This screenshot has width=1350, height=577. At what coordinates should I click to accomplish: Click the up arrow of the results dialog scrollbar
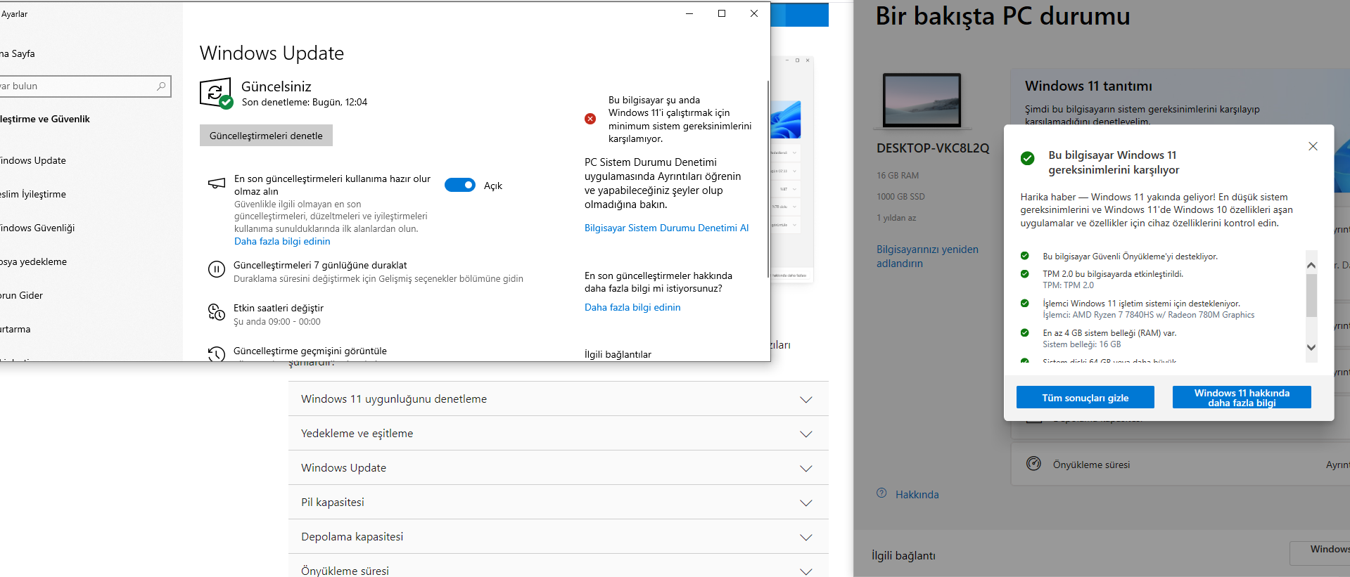(1311, 265)
